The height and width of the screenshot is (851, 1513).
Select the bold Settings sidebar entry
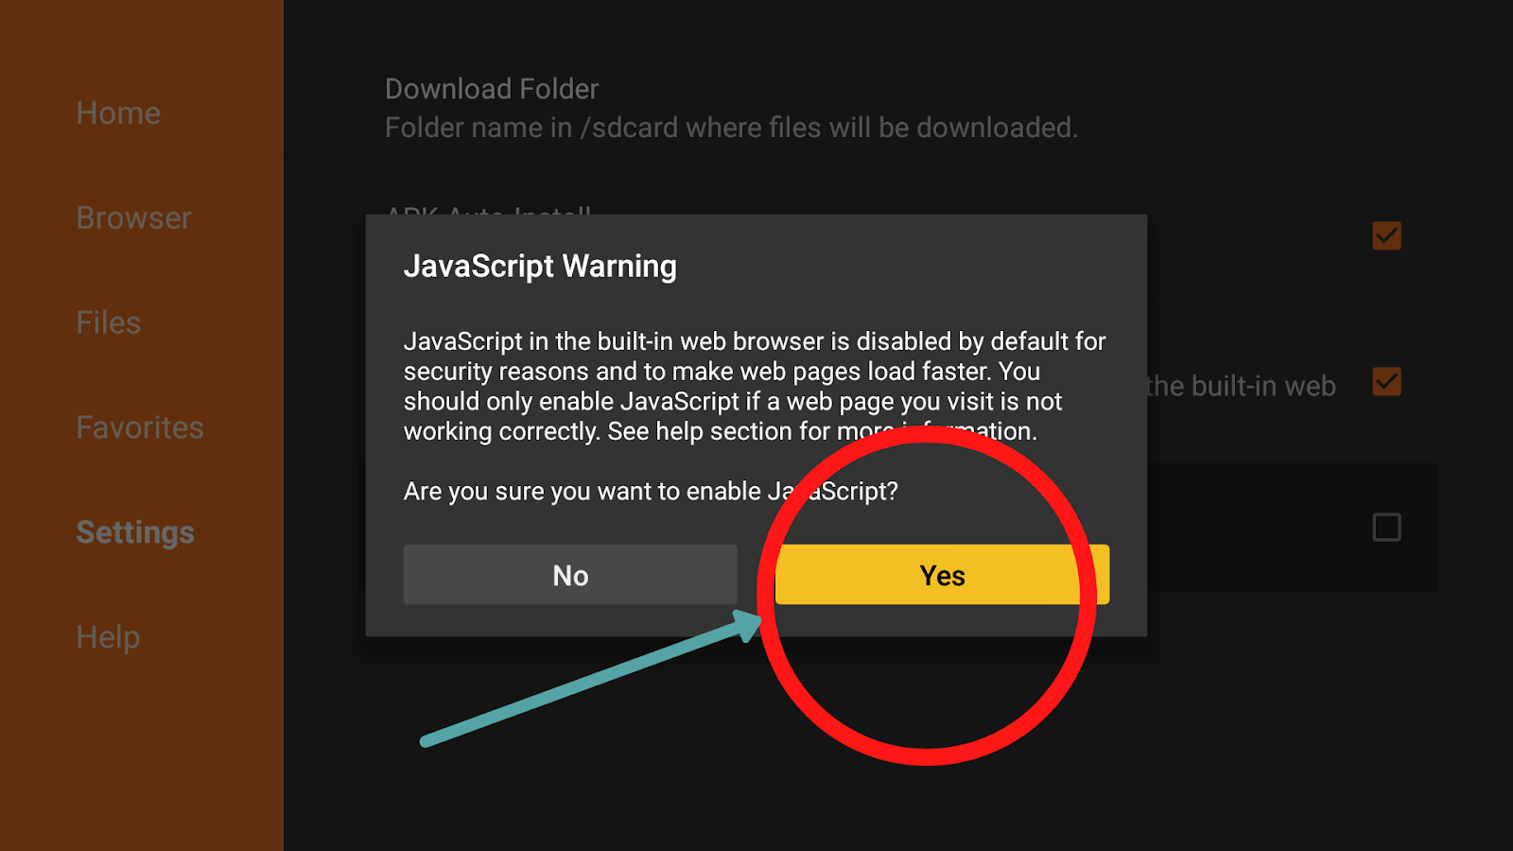coord(135,532)
